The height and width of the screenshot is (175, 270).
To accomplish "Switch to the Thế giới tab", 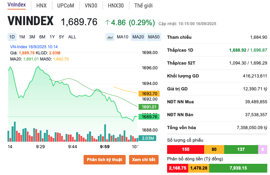I will [143, 5].
